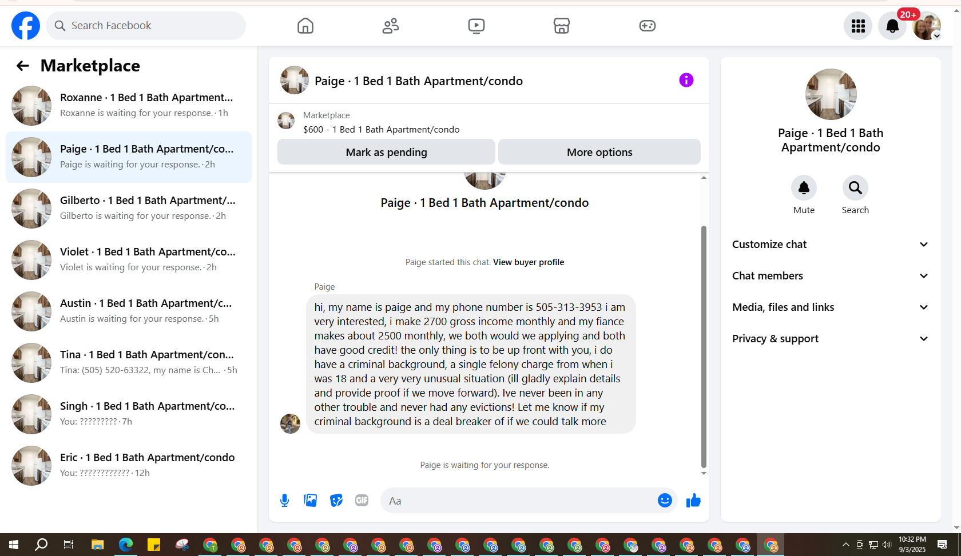Open taskbar clock showing 10:32 PM
This screenshot has width=961, height=556.
tap(912, 545)
